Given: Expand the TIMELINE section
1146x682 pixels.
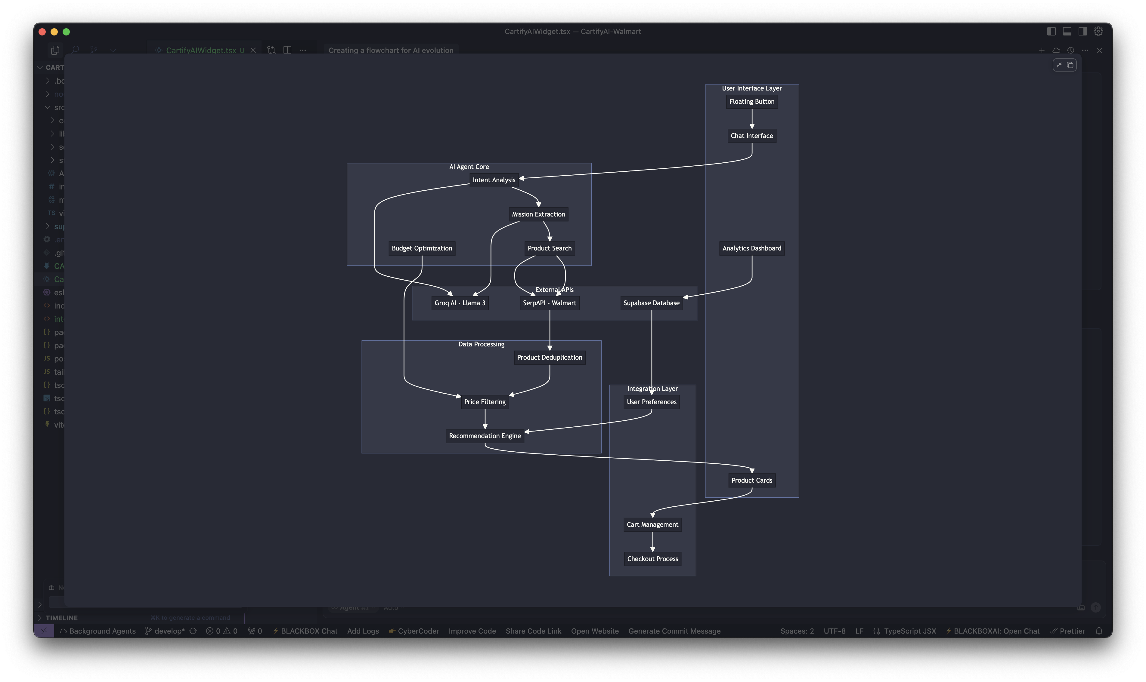Looking at the screenshot, I should point(61,618).
